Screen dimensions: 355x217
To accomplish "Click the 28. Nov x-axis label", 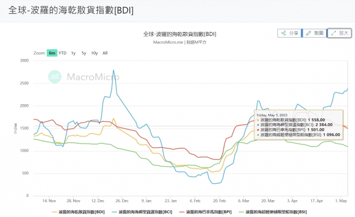I will (x=73, y=201).
